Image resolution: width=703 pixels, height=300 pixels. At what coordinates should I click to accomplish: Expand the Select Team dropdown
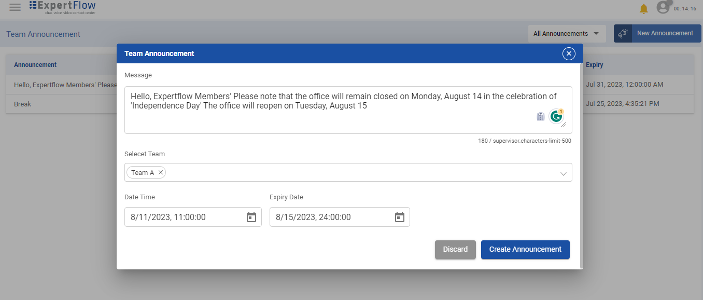(563, 173)
